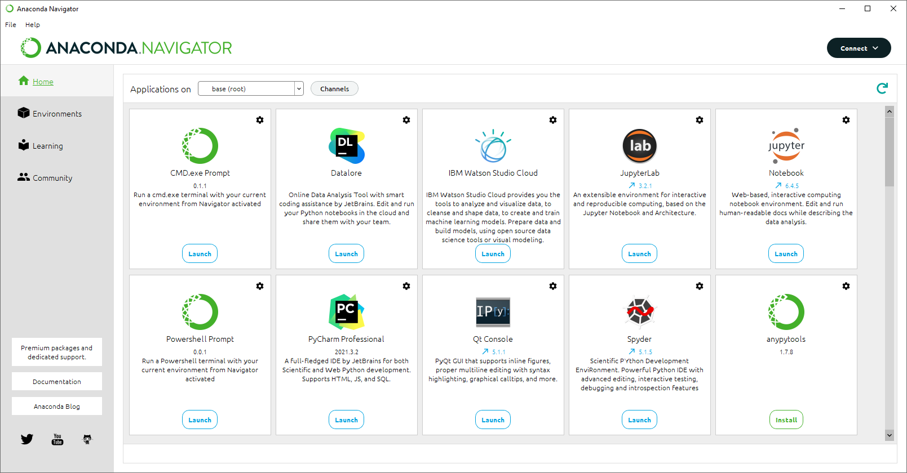The height and width of the screenshot is (473, 907).
Task: Open the YouTube social icon
Action: (57, 439)
